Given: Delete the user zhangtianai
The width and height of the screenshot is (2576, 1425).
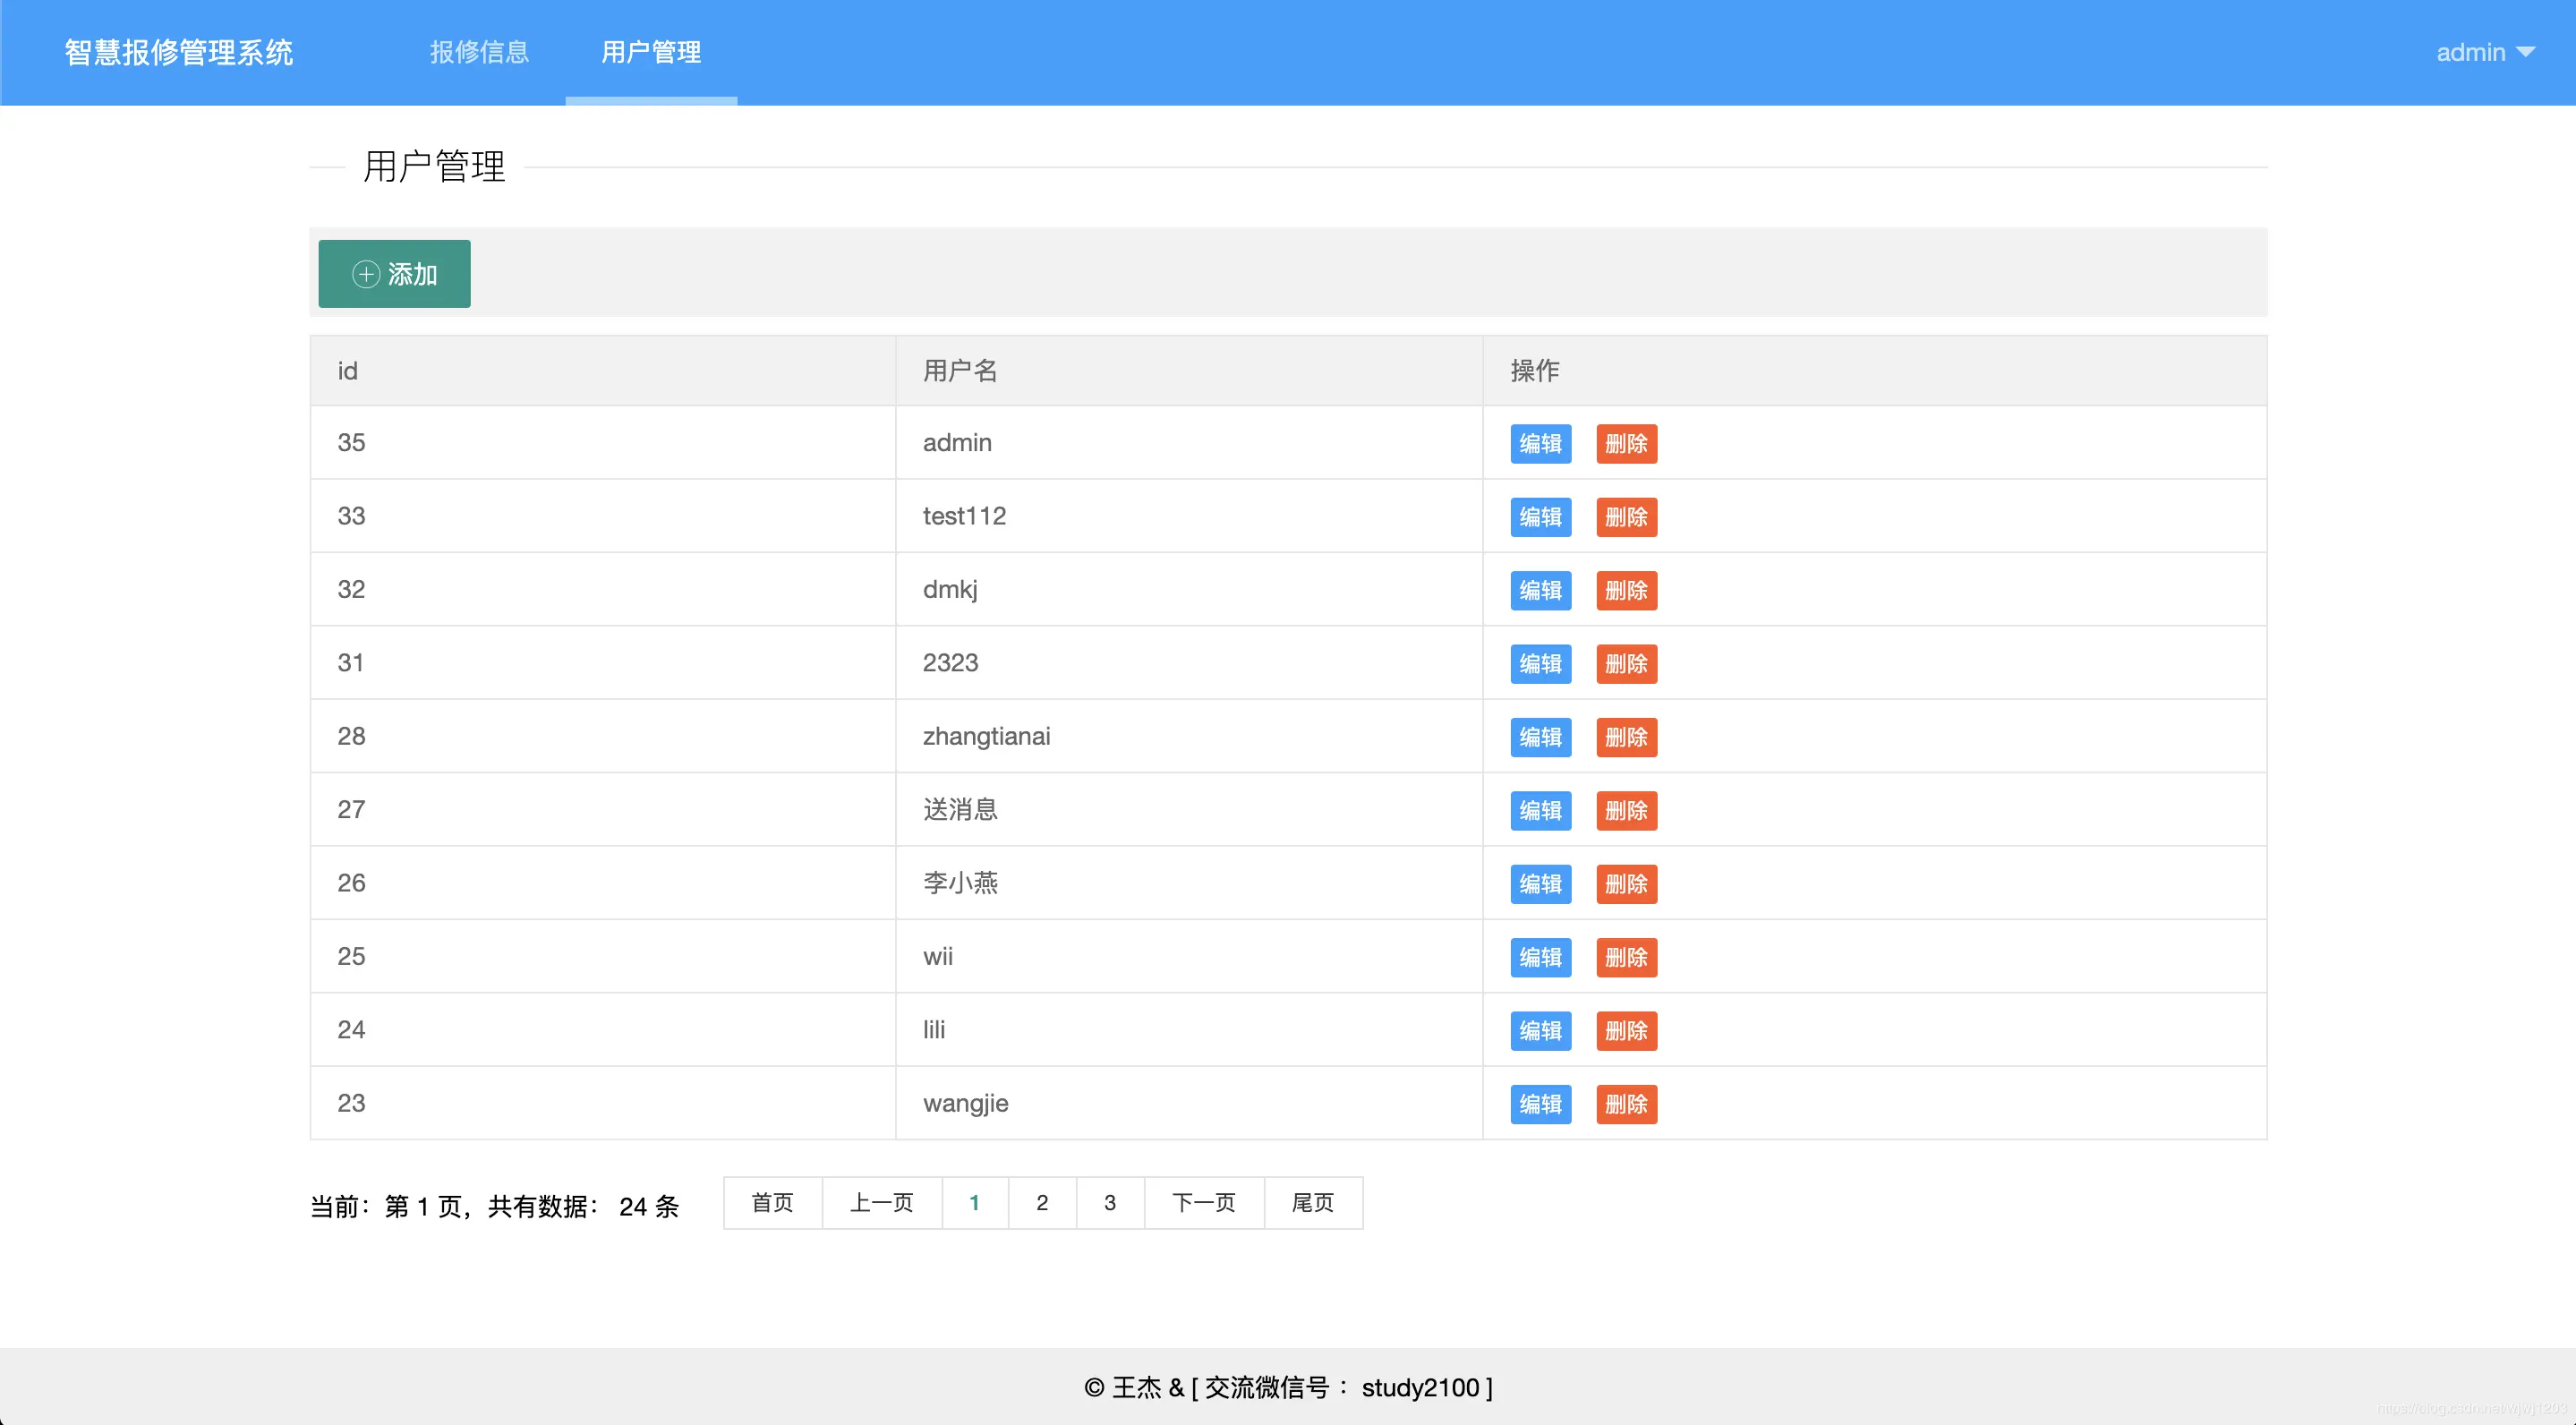Looking at the screenshot, I should [x=1626, y=737].
